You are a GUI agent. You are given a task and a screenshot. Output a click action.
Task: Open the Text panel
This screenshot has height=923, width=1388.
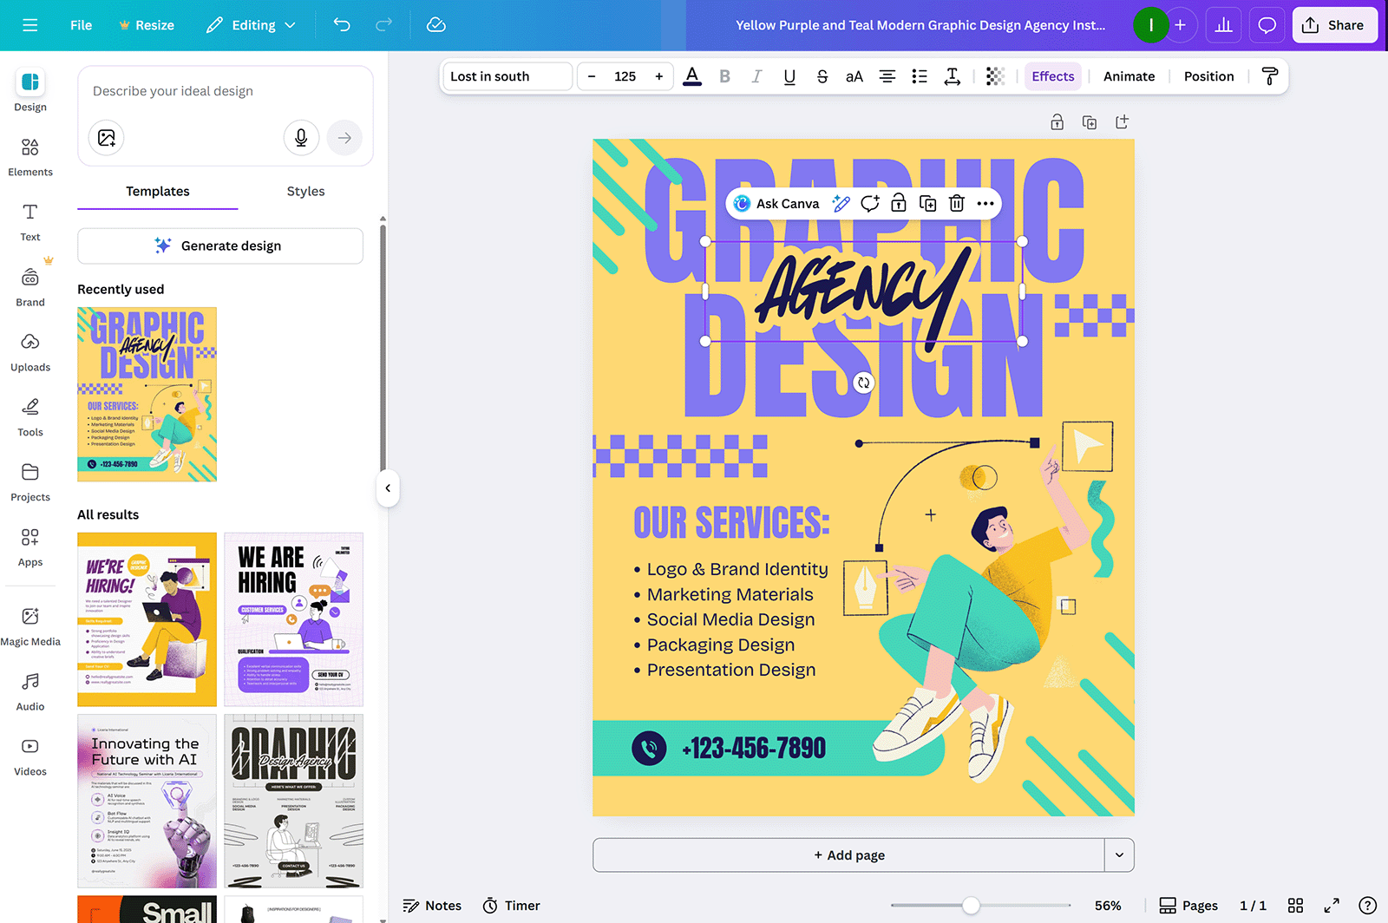pos(30,221)
